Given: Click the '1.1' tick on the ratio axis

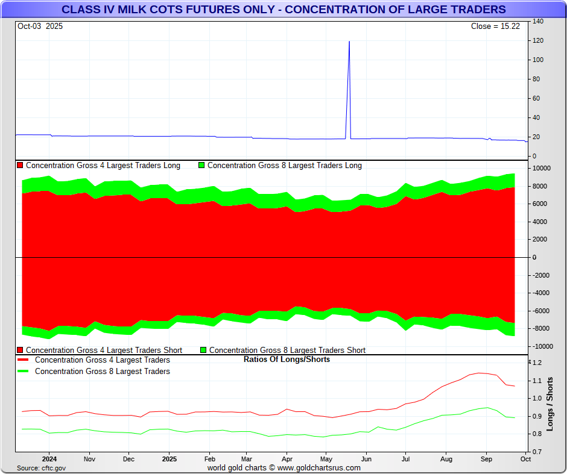Looking at the screenshot, I should click(537, 381).
